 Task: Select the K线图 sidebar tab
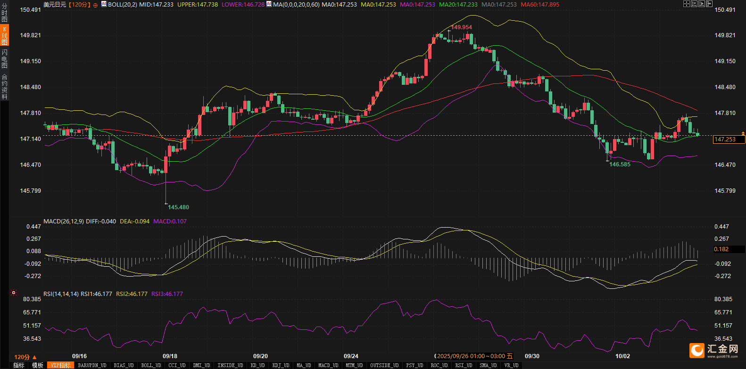[x=4, y=35]
